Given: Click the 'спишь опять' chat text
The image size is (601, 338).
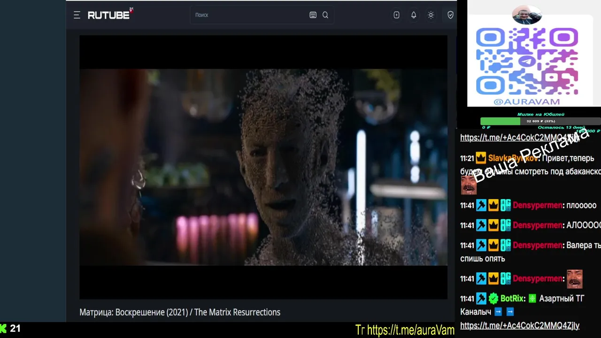Looking at the screenshot, I should tap(483, 259).
